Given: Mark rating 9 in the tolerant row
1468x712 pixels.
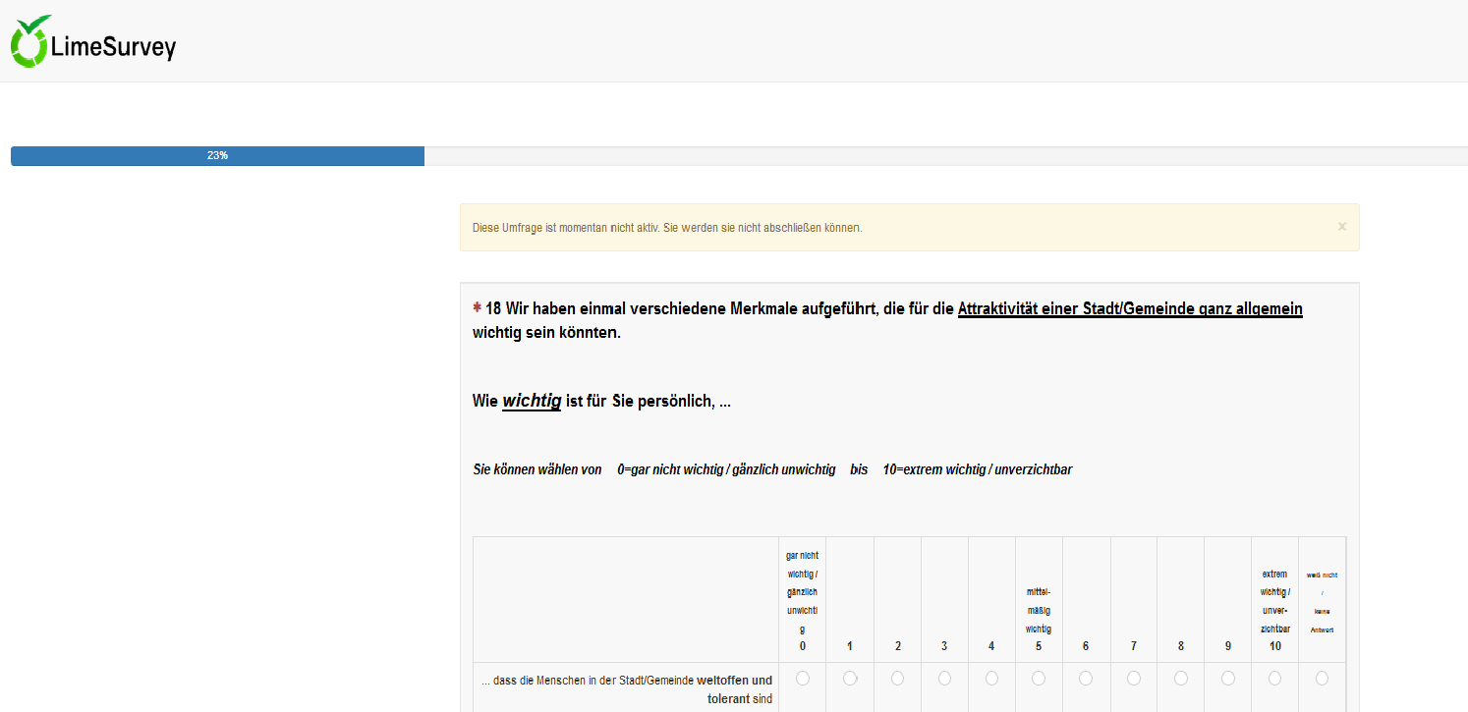Looking at the screenshot, I should 1227,679.
